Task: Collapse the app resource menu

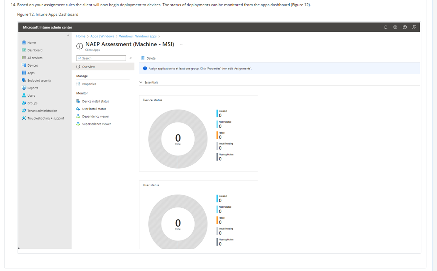Action: click(x=130, y=58)
